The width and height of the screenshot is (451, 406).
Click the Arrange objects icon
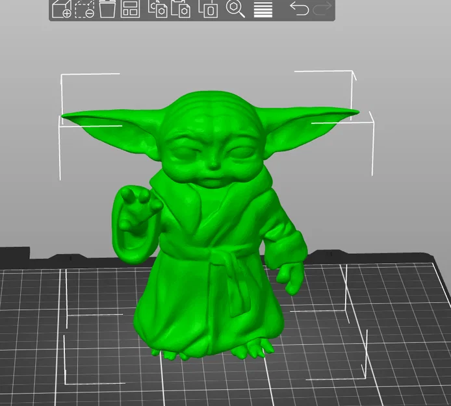pyautogui.click(x=130, y=9)
